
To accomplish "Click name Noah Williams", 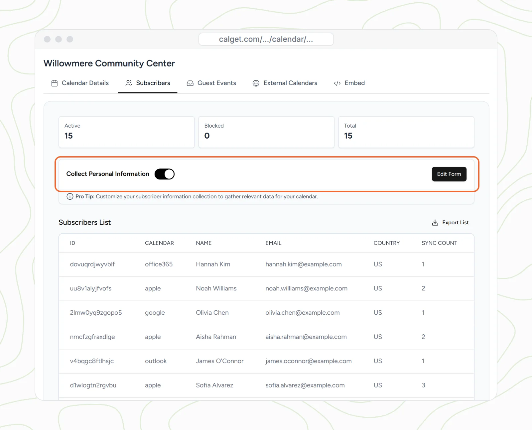I will (216, 288).
